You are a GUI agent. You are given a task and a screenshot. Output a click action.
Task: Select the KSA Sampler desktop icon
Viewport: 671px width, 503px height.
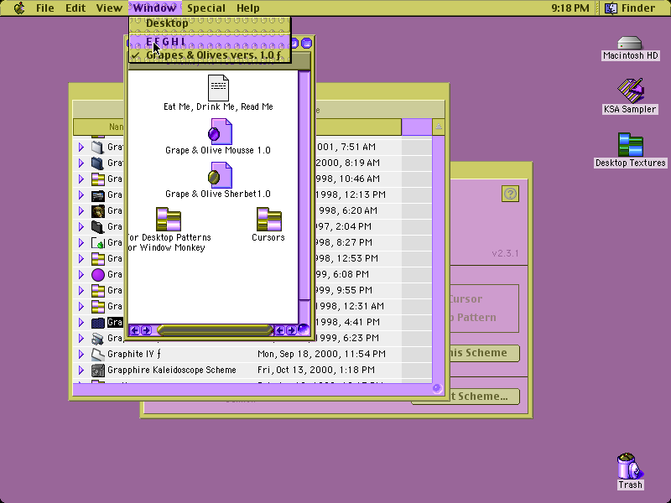[x=630, y=91]
